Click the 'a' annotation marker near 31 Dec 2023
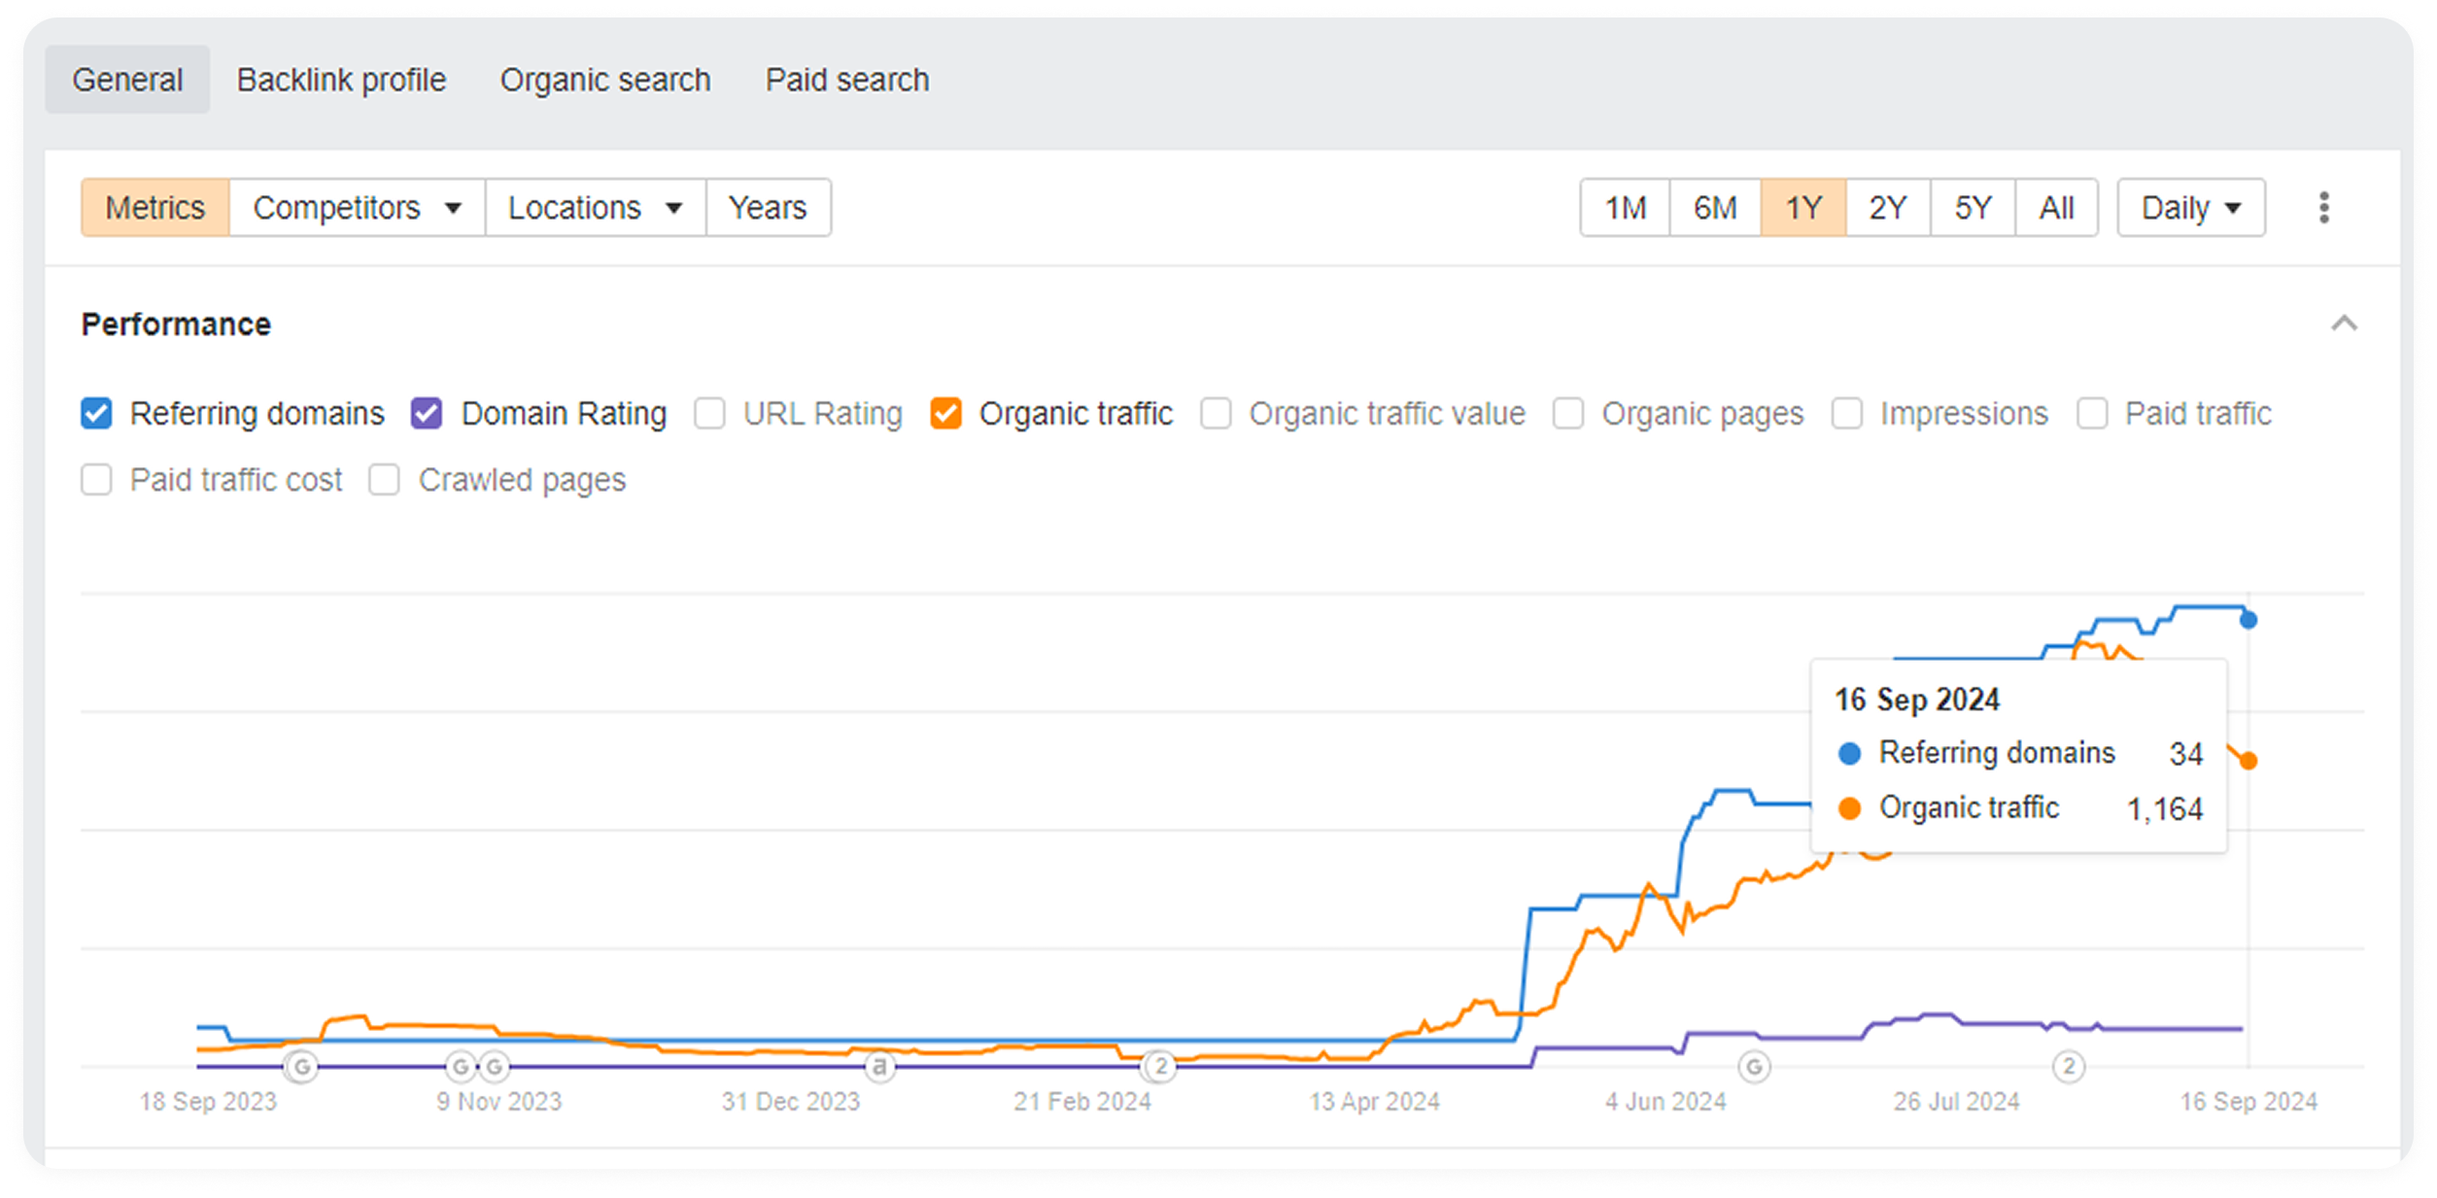The height and width of the screenshot is (1198, 2437). [x=879, y=1067]
